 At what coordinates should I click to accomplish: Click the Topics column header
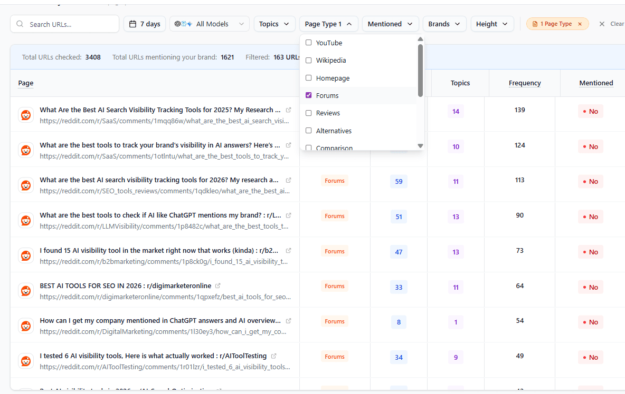[x=460, y=83]
